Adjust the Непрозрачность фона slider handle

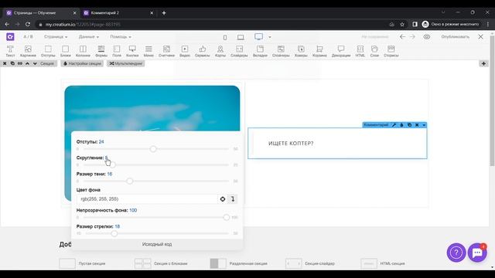click(x=226, y=218)
